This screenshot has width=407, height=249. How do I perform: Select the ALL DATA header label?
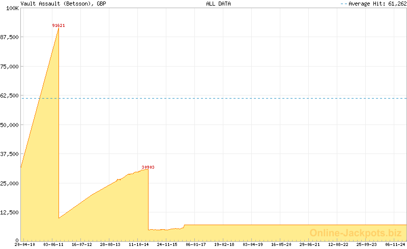(x=218, y=4)
